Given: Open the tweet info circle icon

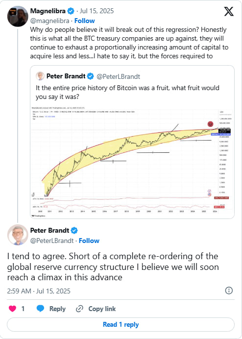Looking at the screenshot, I should 229,291.
